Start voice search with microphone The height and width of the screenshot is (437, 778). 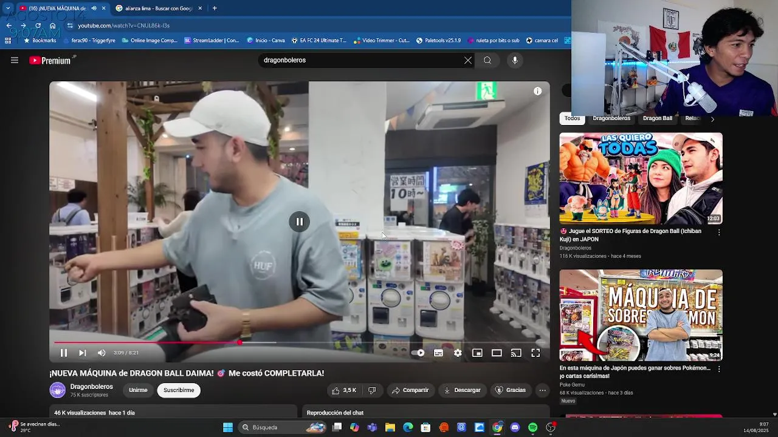pyautogui.click(x=515, y=60)
